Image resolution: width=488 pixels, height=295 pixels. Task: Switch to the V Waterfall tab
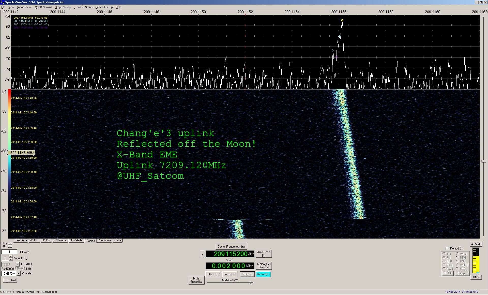pyautogui.click(x=60, y=240)
